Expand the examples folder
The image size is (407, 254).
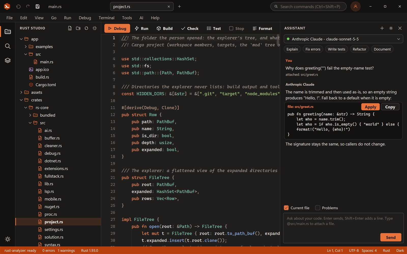coord(26,47)
